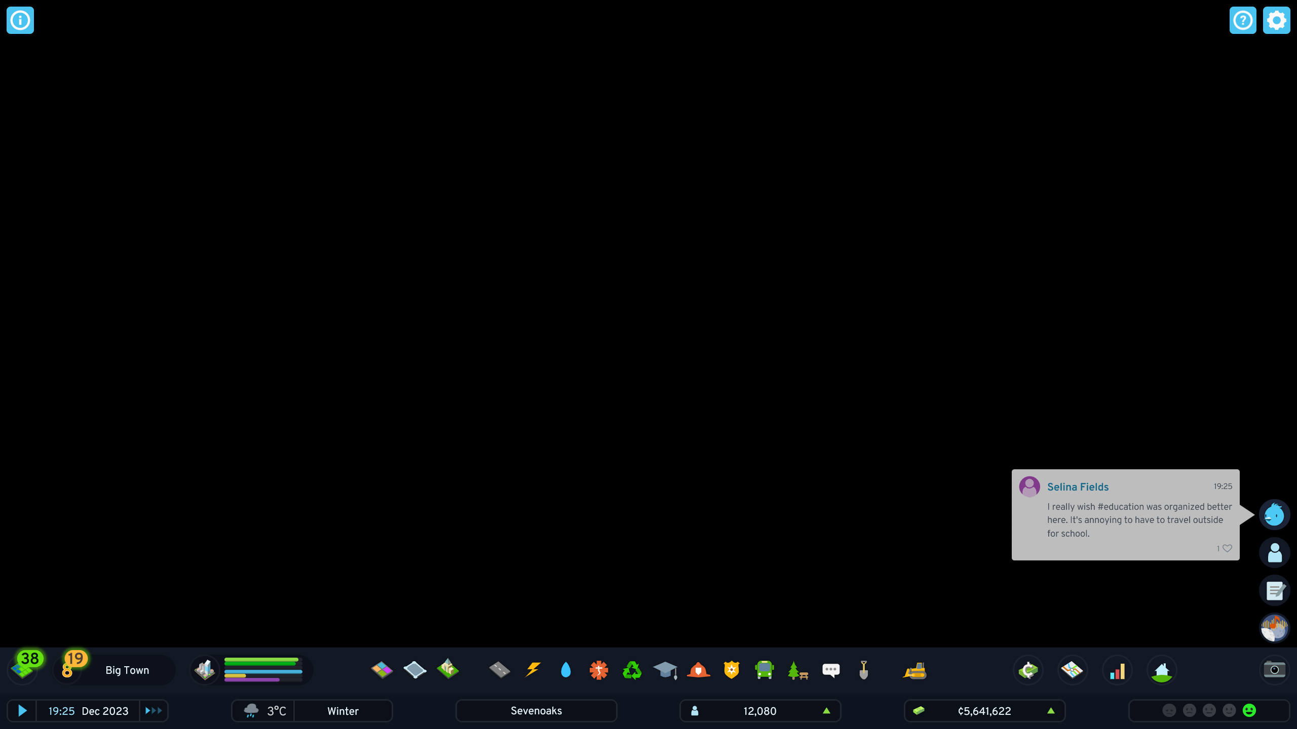The image size is (1297, 729).
Task: Open the Zoning tool
Action: 382,670
